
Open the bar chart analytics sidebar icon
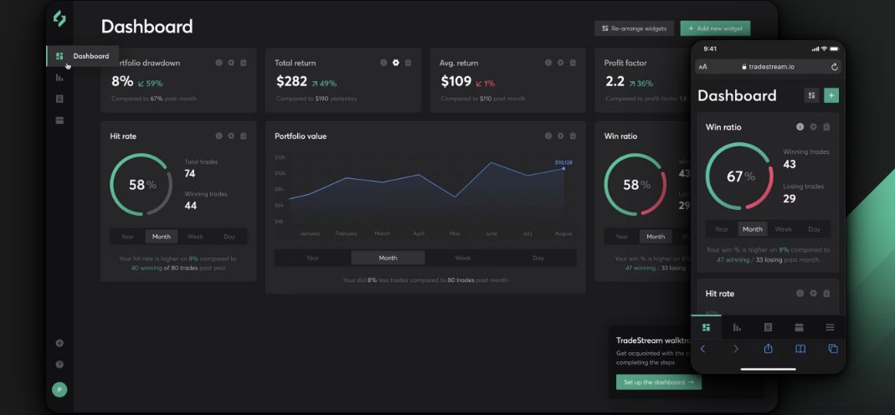pos(59,78)
